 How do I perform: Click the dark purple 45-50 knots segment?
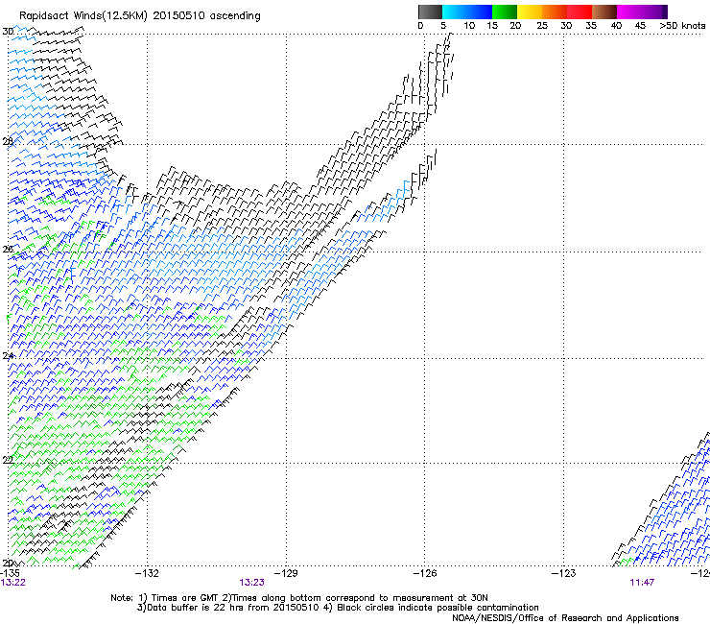[x=654, y=12]
